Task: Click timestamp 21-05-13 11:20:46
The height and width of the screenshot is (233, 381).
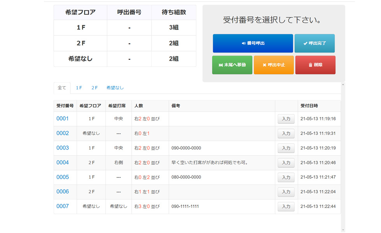Action: coord(318,163)
